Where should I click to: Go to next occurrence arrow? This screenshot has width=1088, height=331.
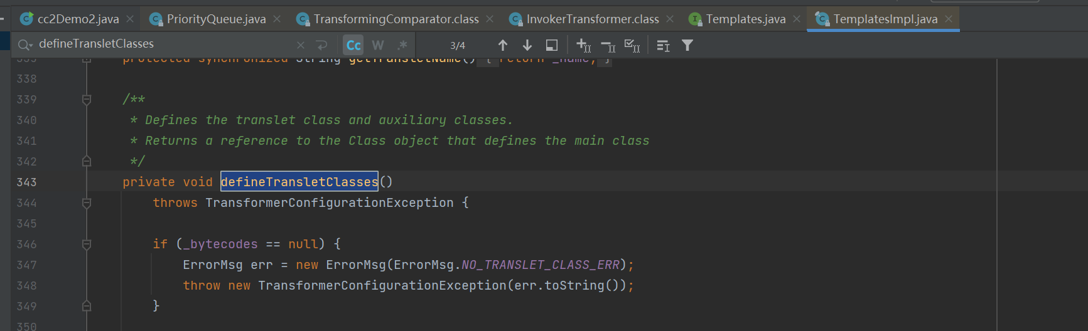pyautogui.click(x=527, y=45)
